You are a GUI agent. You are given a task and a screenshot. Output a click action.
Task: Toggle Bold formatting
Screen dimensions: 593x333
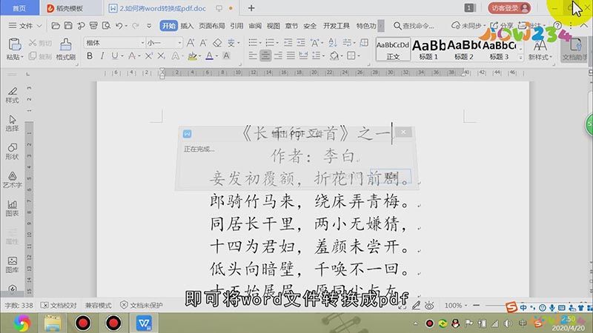(90, 56)
